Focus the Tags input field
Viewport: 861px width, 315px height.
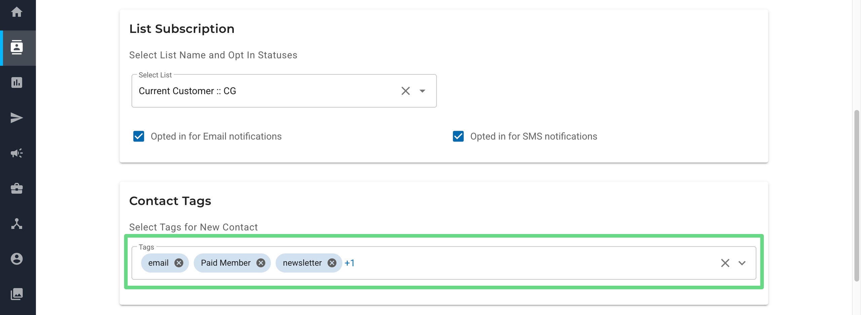coord(444,263)
